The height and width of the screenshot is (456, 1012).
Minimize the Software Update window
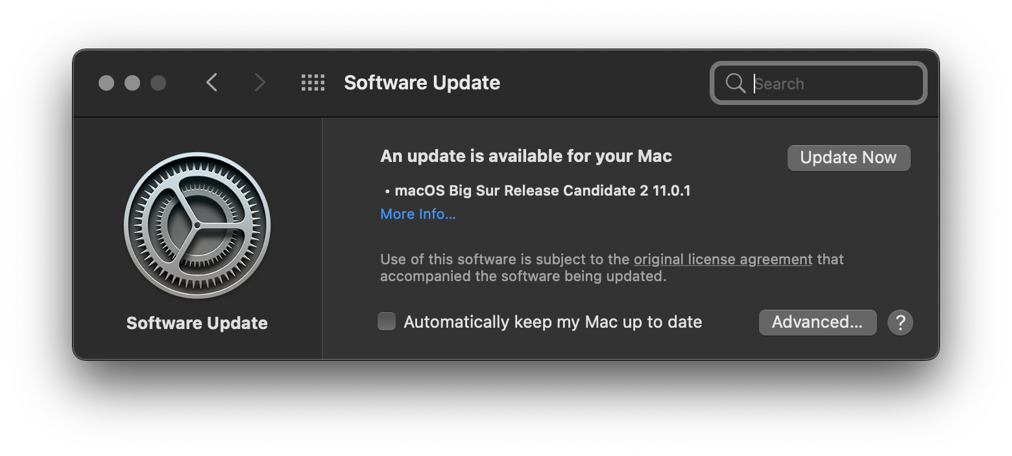[132, 83]
